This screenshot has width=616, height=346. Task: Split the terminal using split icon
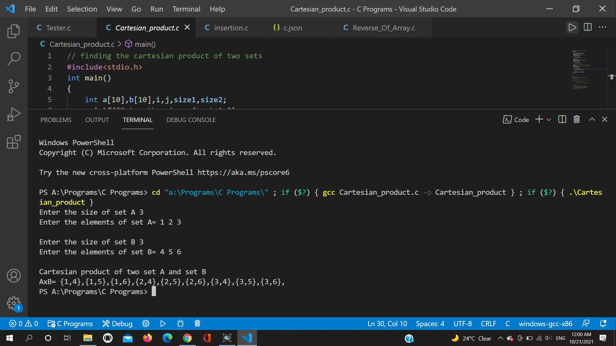tap(562, 119)
